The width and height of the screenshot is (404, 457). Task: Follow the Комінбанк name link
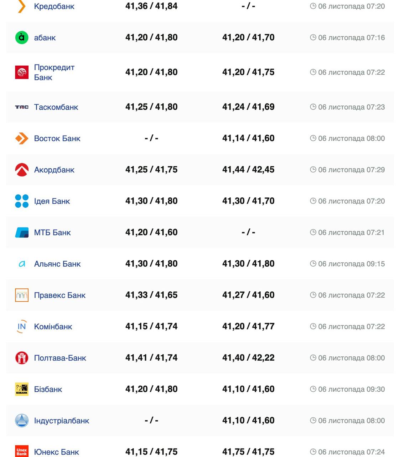click(53, 327)
